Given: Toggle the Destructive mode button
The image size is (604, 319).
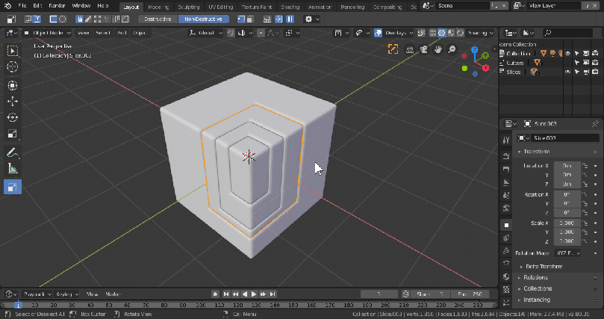Looking at the screenshot, I should coord(157,19).
